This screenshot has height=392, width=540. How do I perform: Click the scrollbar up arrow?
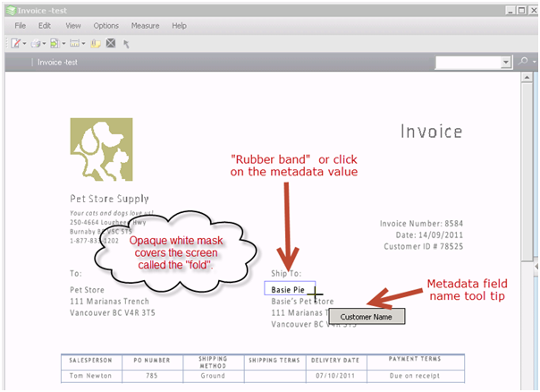click(x=527, y=77)
